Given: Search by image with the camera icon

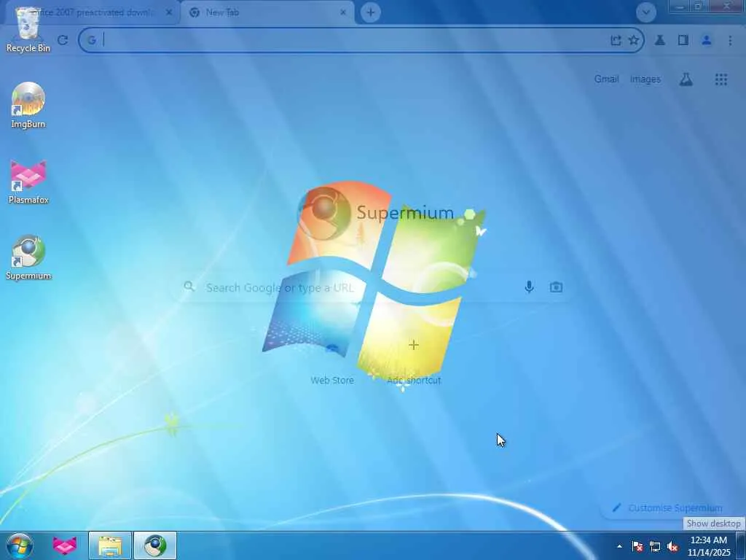Looking at the screenshot, I should (x=556, y=287).
